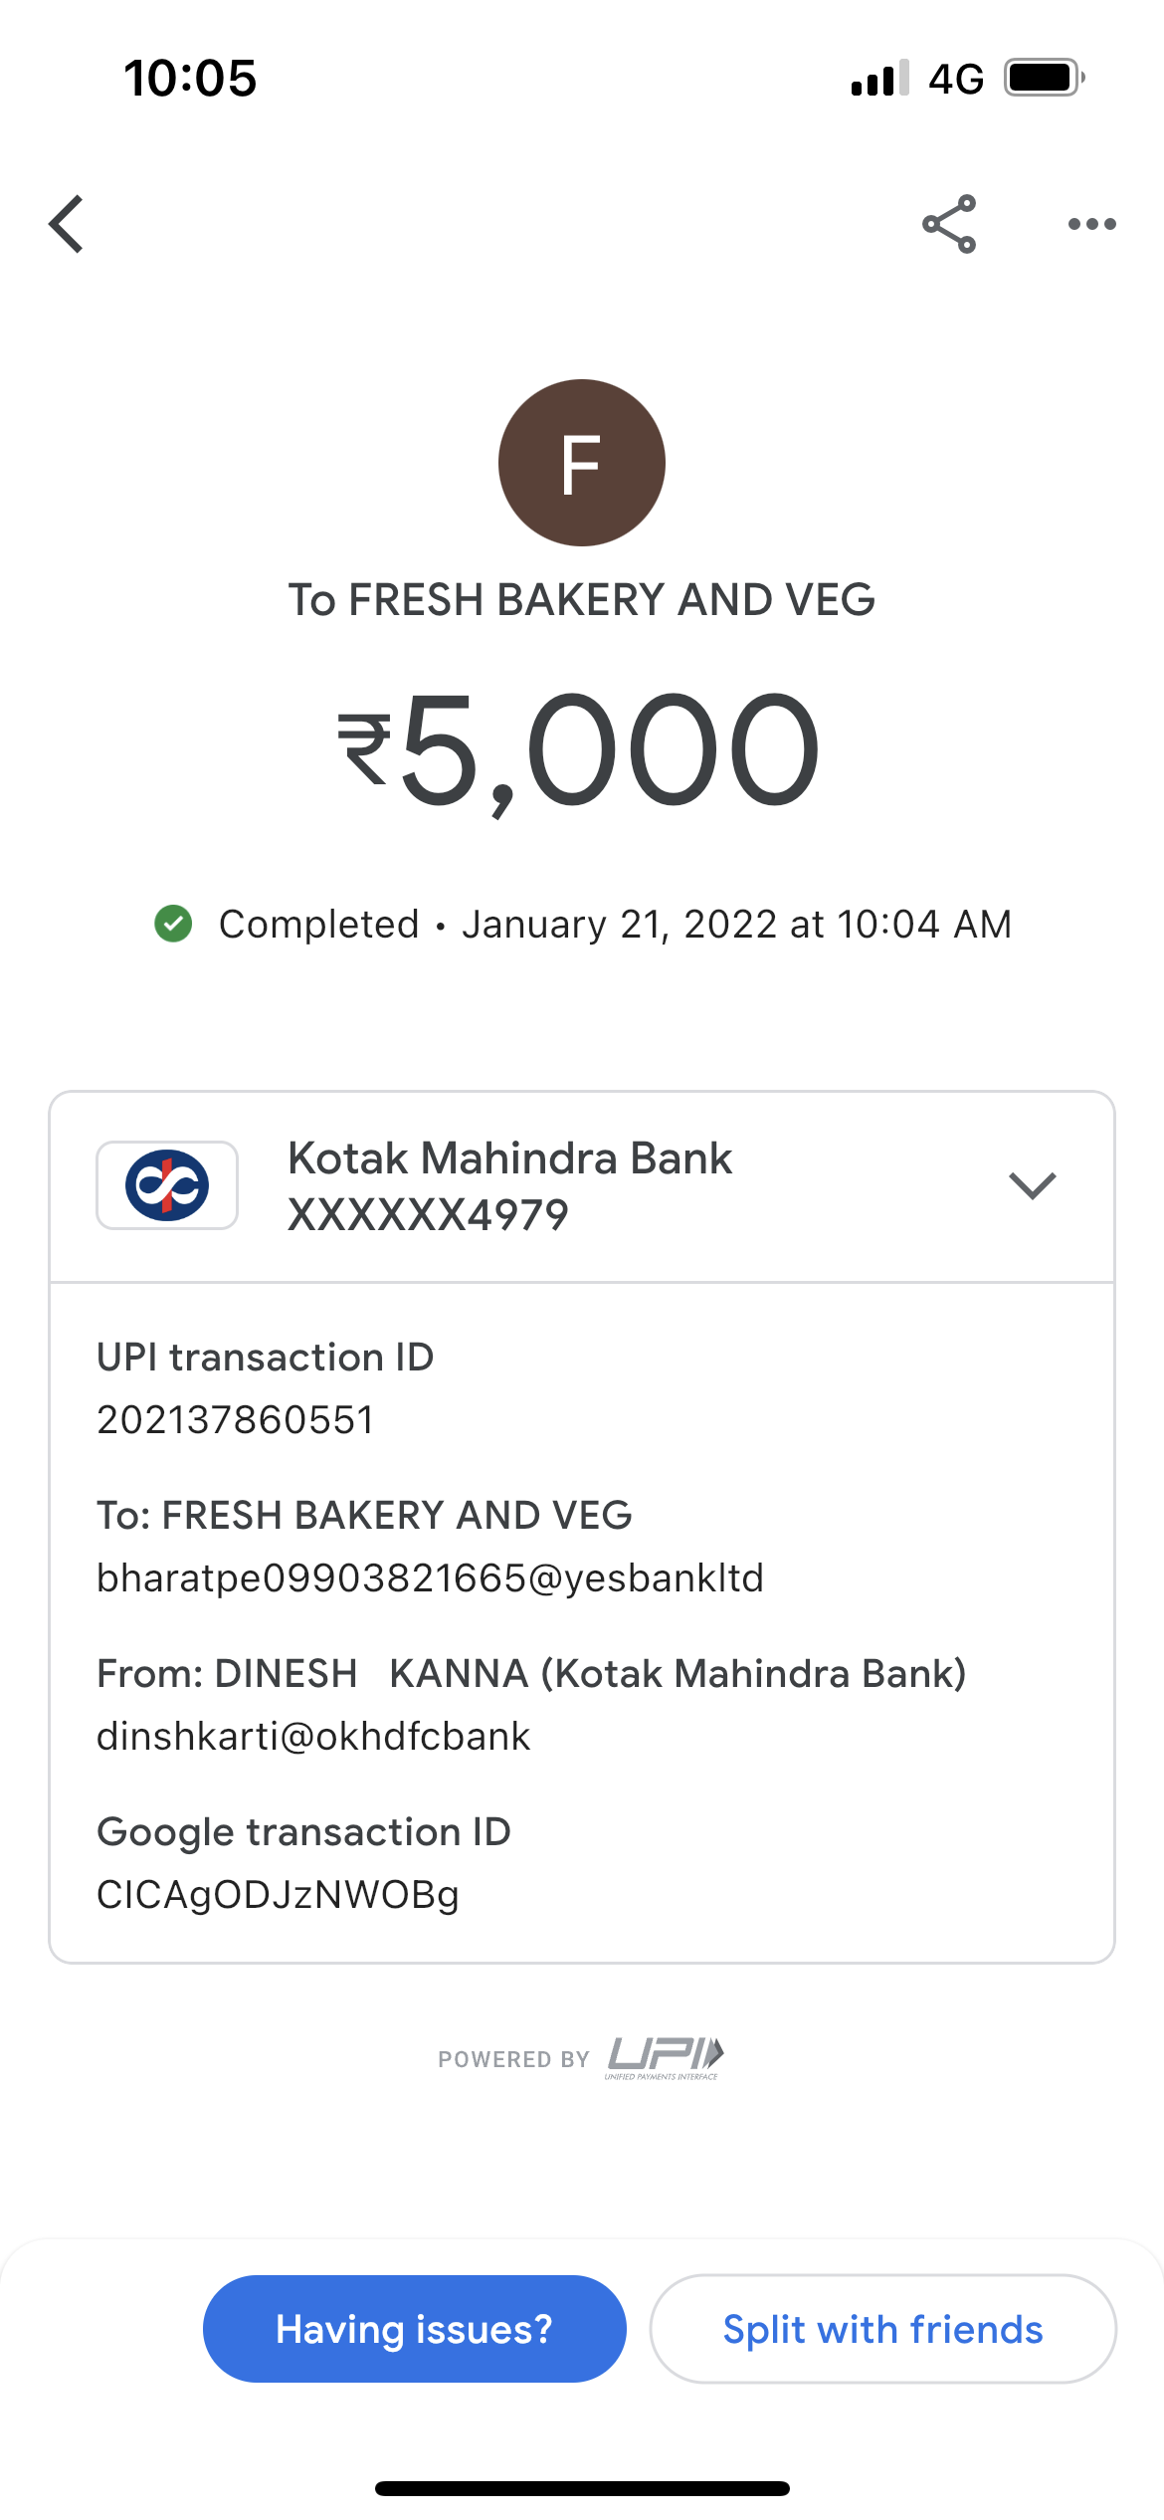Tap the back arrow icon
Screen dimensions: 1164x2520
tap(67, 224)
